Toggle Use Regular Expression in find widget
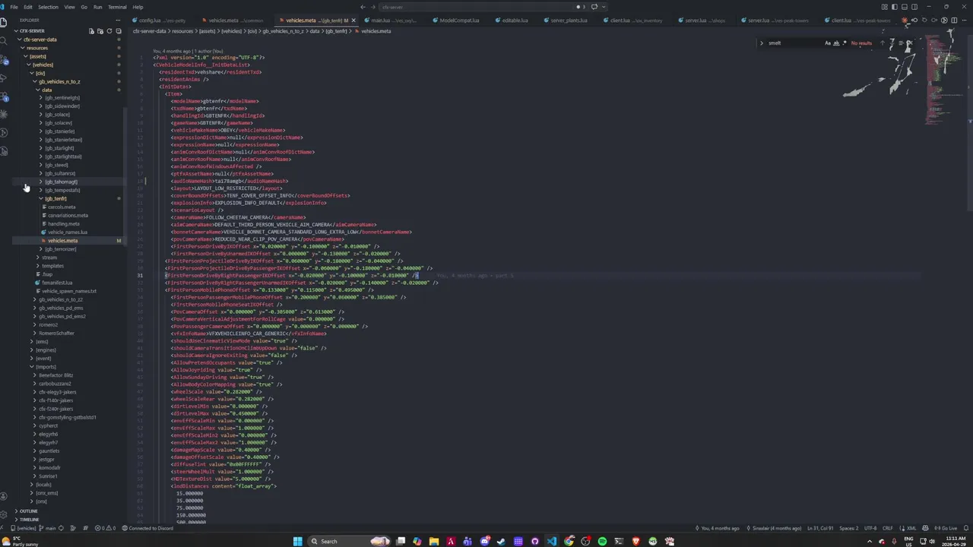 (845, 43)
